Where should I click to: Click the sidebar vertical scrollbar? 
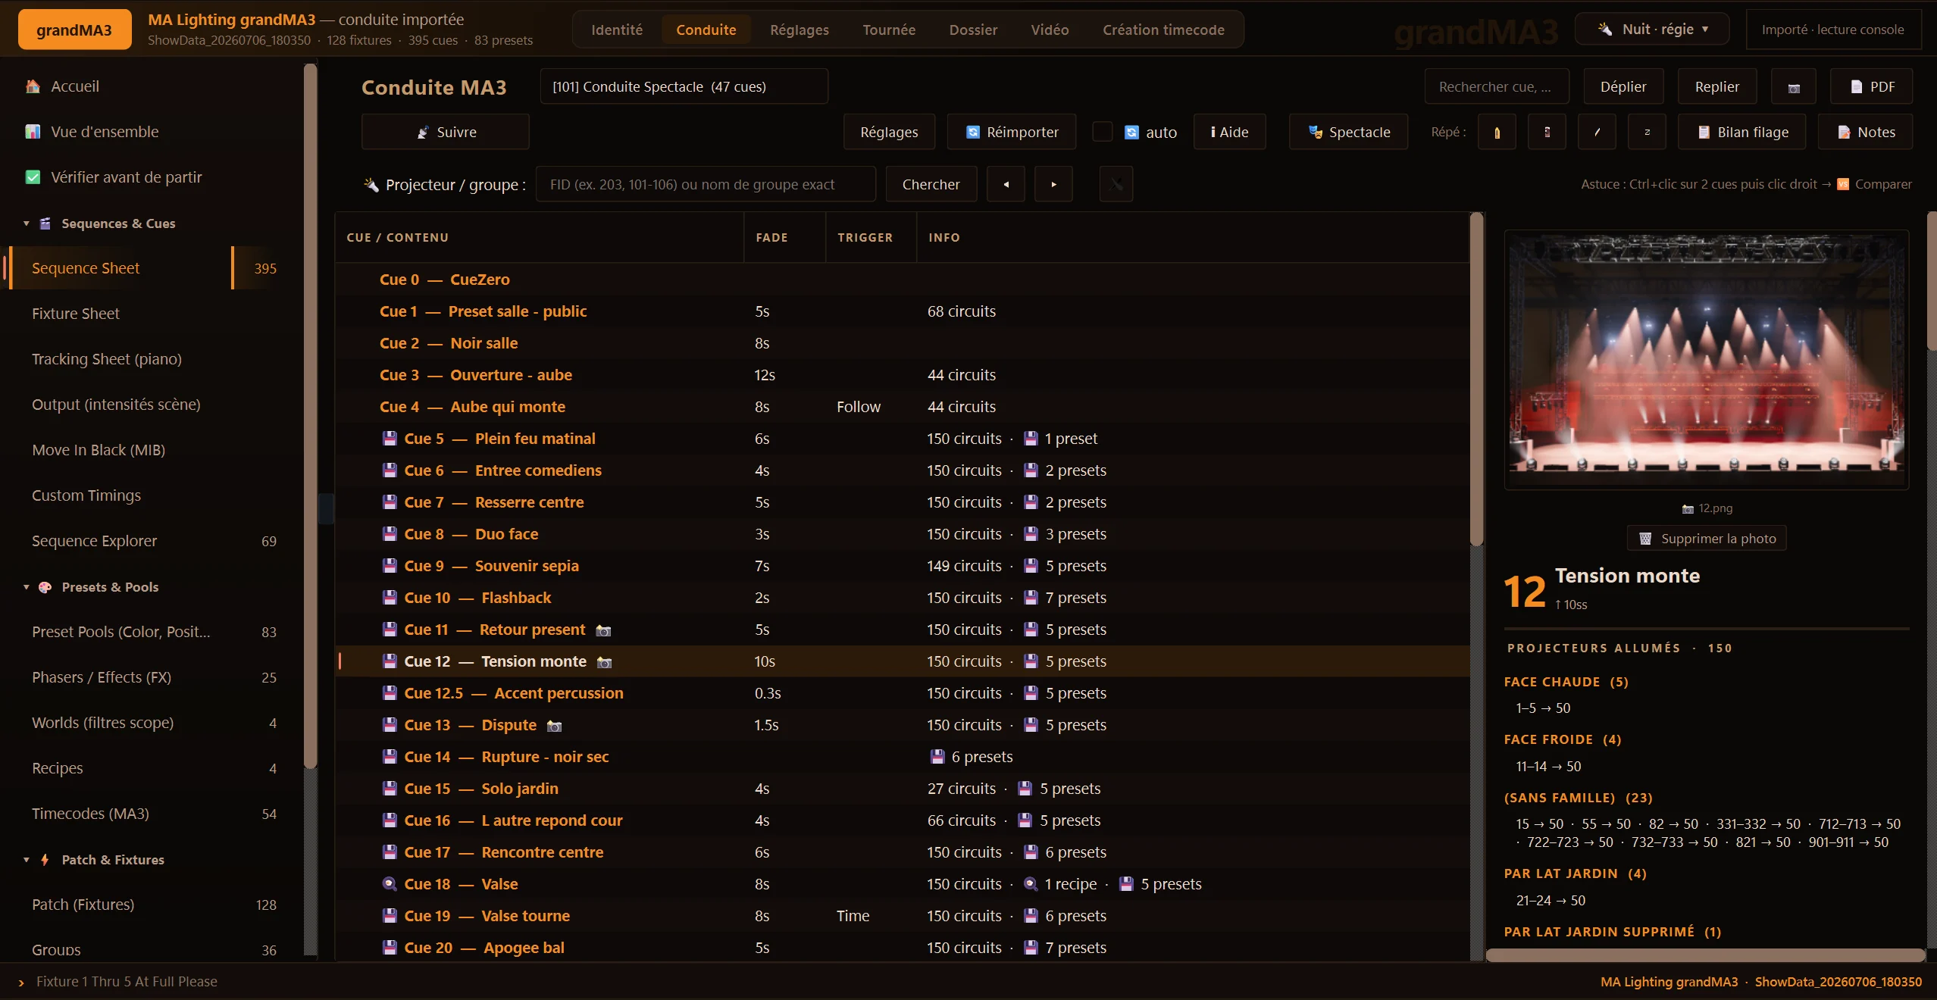click(310, 417)
